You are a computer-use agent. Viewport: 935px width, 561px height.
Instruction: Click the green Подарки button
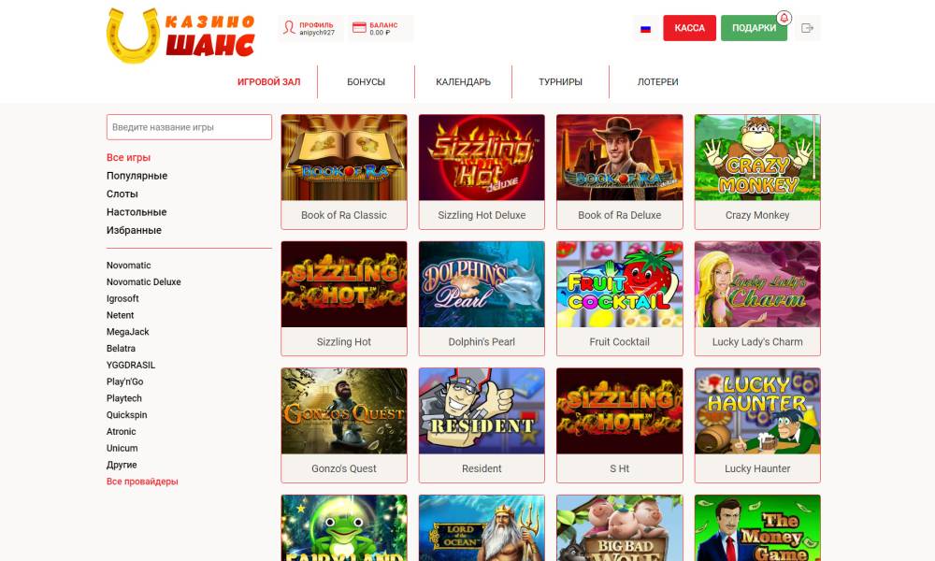pos(754,28)
